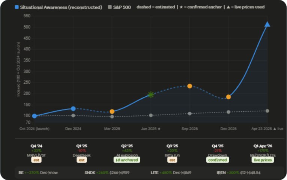The image size is (287, 180).
Task: Click the grey S&P 500 point at Apr 2026
Action: point(267,111)
